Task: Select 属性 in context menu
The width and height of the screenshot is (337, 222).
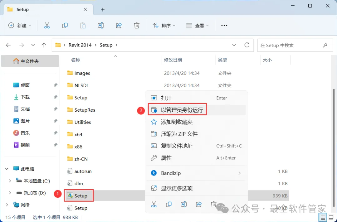Action: pos(196,158)
